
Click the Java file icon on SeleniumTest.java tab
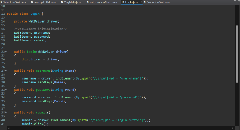1,2
